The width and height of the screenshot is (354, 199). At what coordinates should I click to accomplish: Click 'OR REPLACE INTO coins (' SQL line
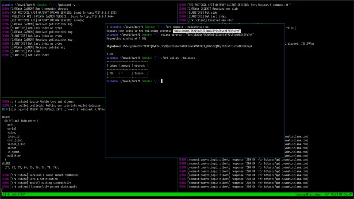coord(21,121)
